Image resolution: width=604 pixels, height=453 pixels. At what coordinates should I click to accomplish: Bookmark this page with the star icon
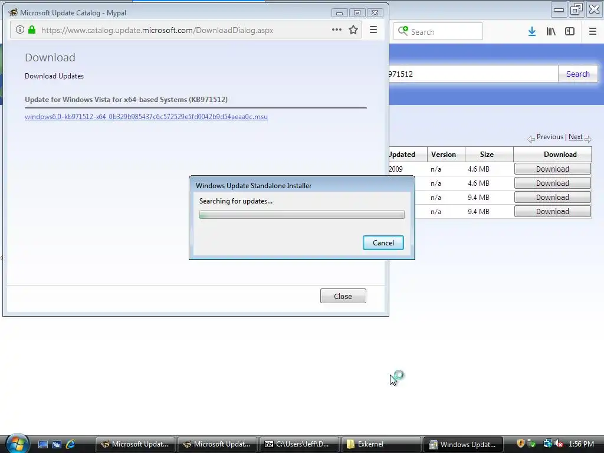[353, 29]
